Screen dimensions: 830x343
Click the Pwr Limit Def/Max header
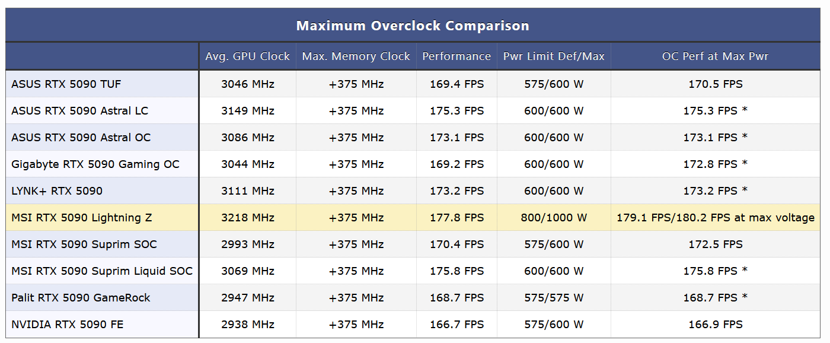[x=554, y=56]
